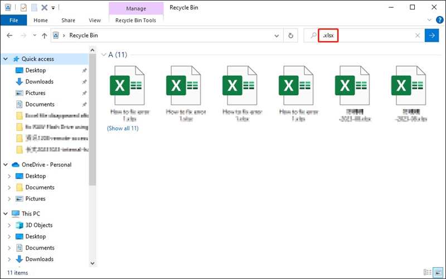Expand 3D Objects under This PC
This screenshot has height=279, width=446.
pyautogui.click(x=9, y=226)
